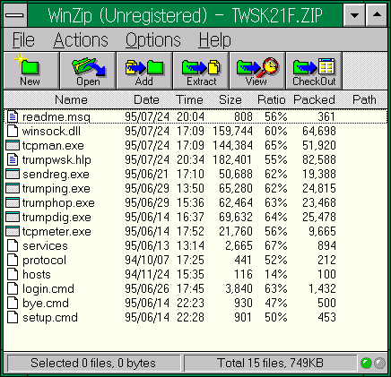Screen dimensions: 391x377
Task: Select the readme.msg file name
Action: click(56, 116)
